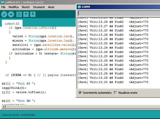Open a sketch with the up-arrow icon
Viewport: 160px width, 119px height.
[x=26, y=14]
